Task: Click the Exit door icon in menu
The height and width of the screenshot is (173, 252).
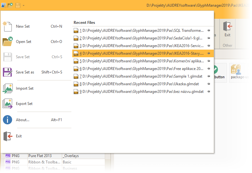Action: [x=7, y=136]
